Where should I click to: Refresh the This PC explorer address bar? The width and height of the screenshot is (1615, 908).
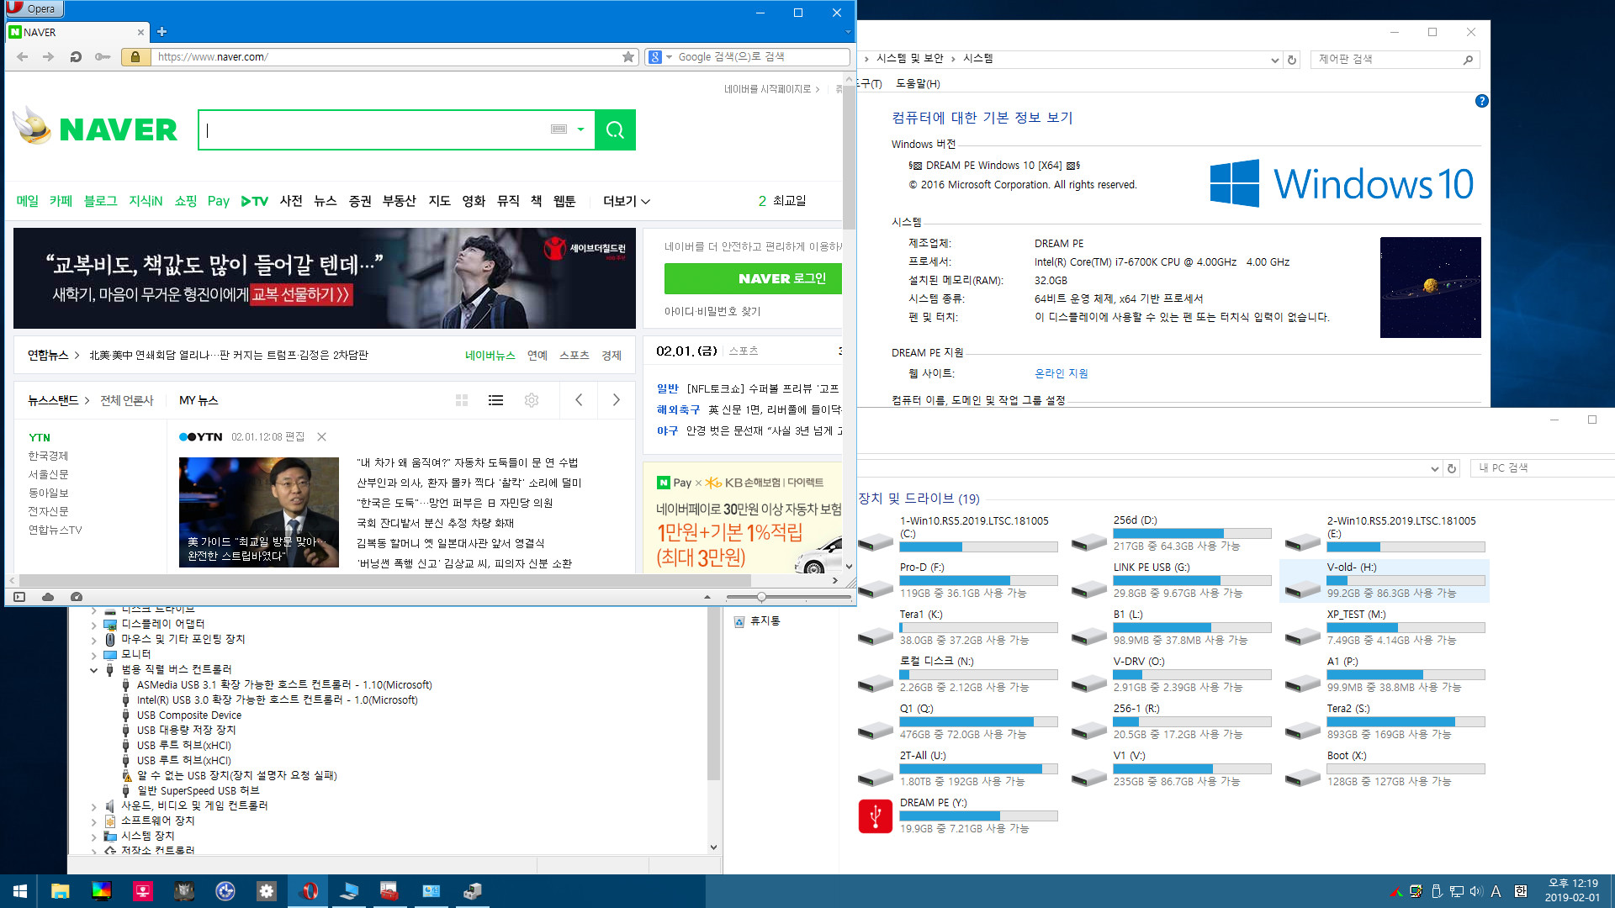click(1451, 468)
